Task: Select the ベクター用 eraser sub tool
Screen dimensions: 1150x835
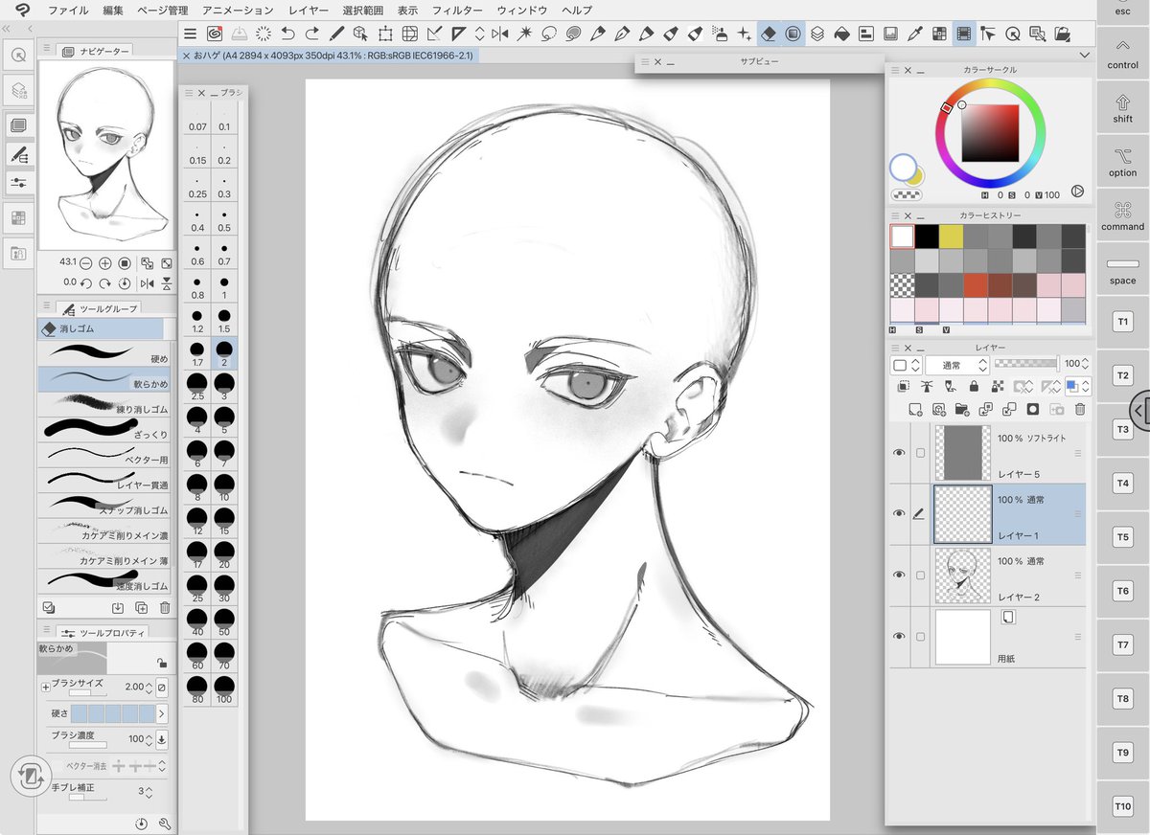Action: click(104, 453)
